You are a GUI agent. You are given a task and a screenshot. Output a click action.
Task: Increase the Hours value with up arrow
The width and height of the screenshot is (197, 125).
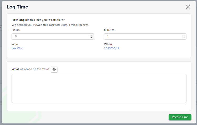[x=91, y=36]
